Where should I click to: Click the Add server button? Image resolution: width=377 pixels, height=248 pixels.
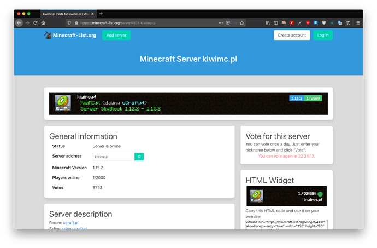pyautogui.click(x=116, y=35)
